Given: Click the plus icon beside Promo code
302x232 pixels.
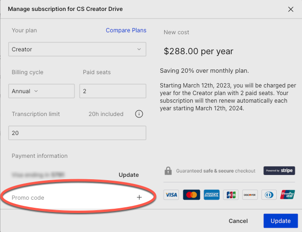Looking at the screenshot, I should tap(139, 197).
